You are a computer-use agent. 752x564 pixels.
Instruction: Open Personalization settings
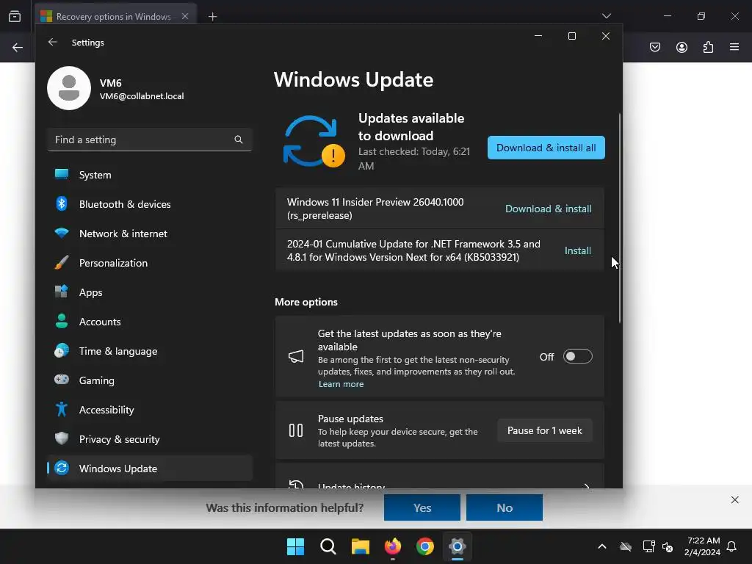pyautogui.click(x=150, y=263)
